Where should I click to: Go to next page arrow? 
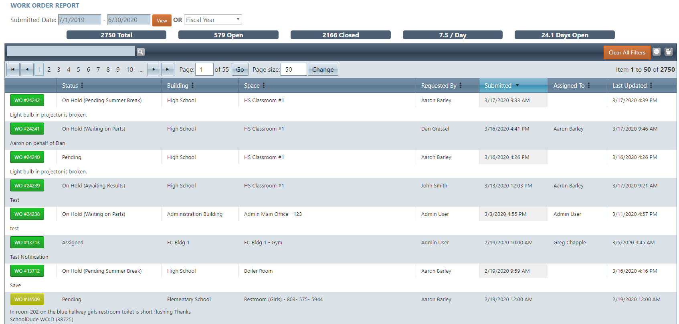click(x=154, y=69)
